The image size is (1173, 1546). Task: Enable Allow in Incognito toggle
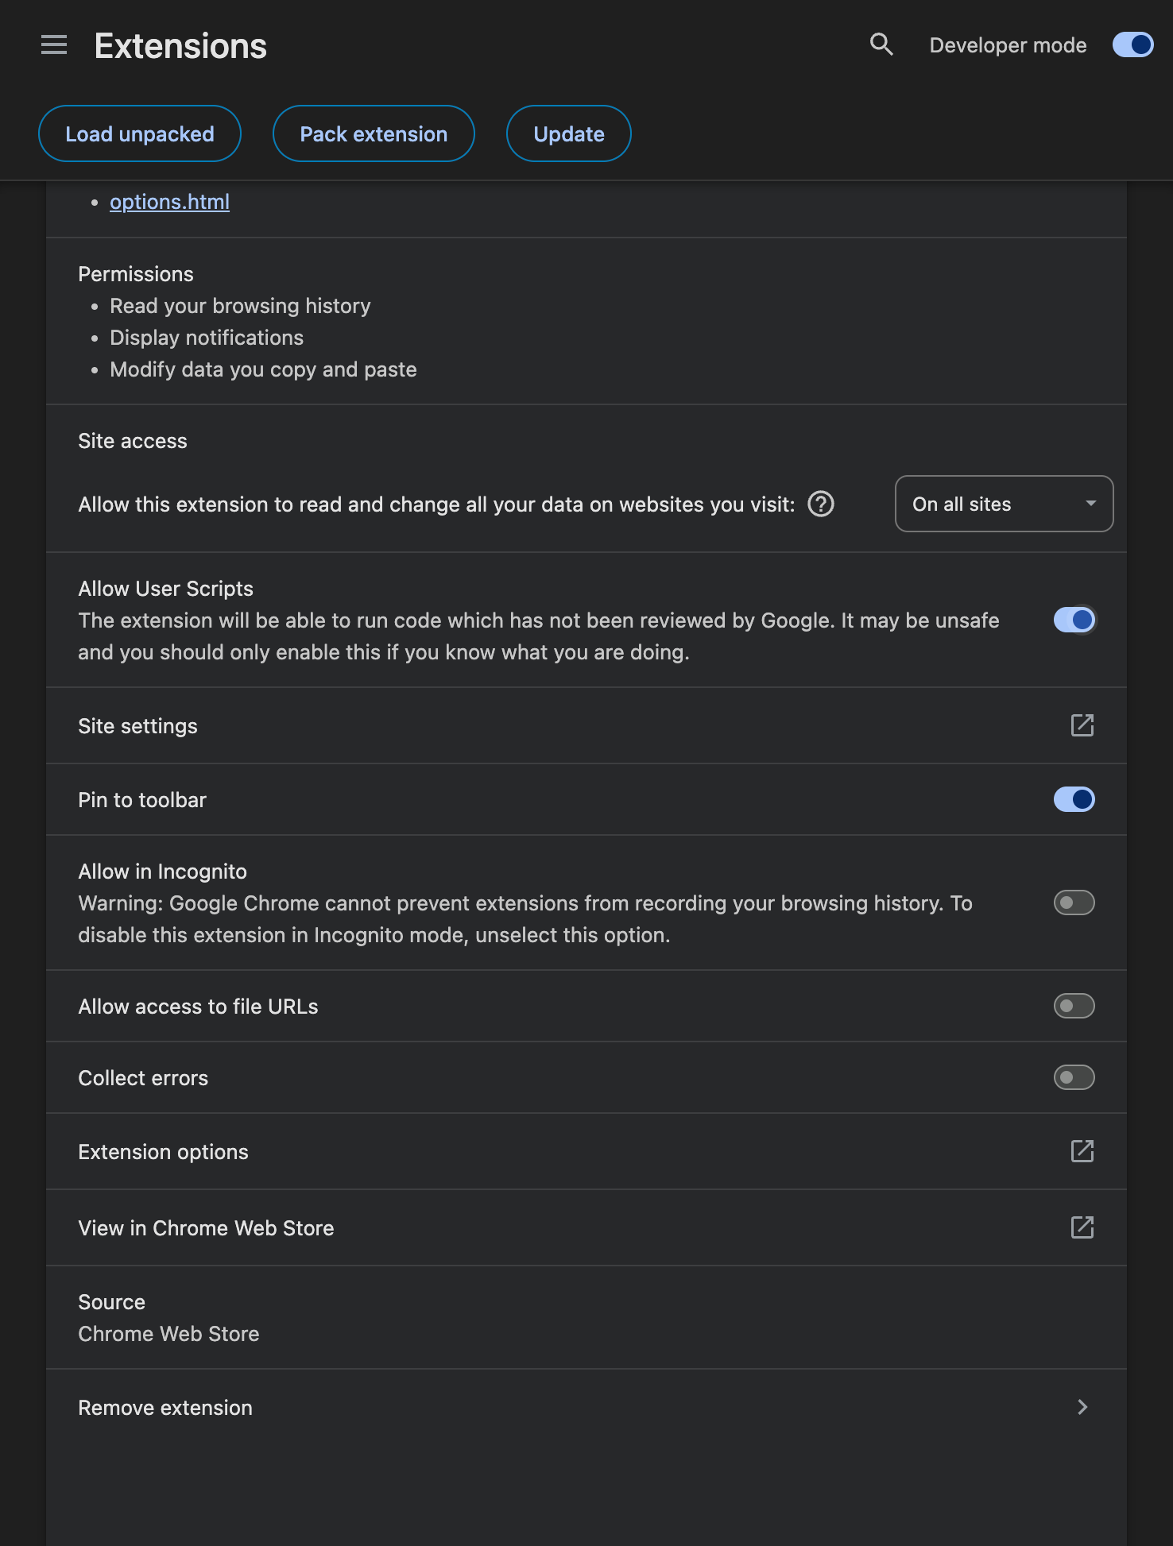1074,902
